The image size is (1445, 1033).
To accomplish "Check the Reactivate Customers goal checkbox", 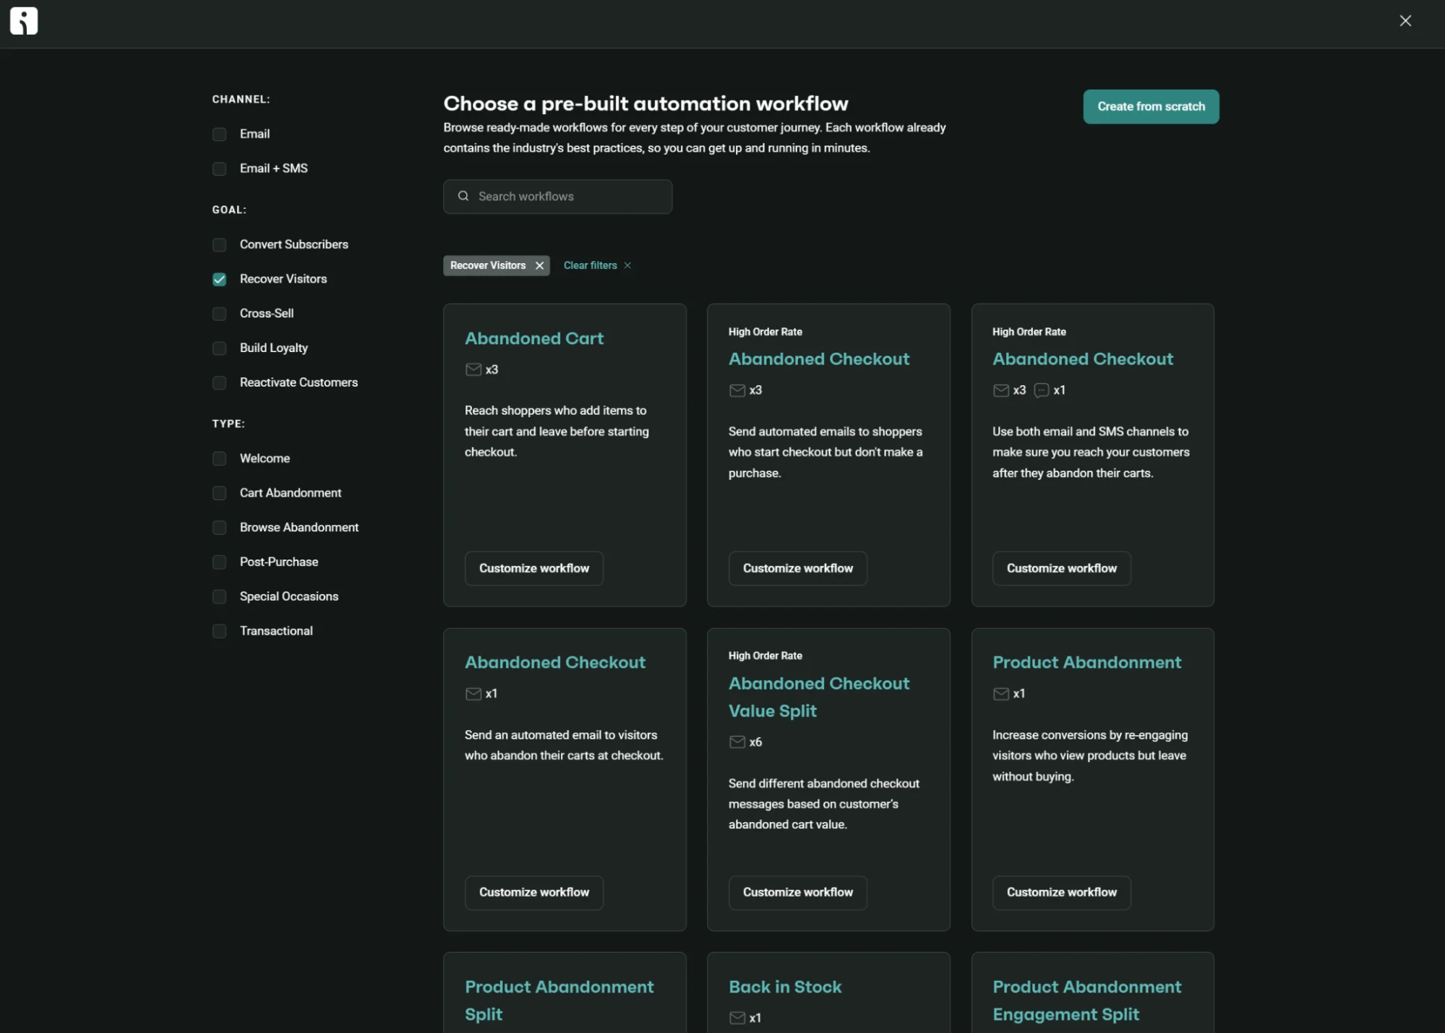I will (220, 383).
